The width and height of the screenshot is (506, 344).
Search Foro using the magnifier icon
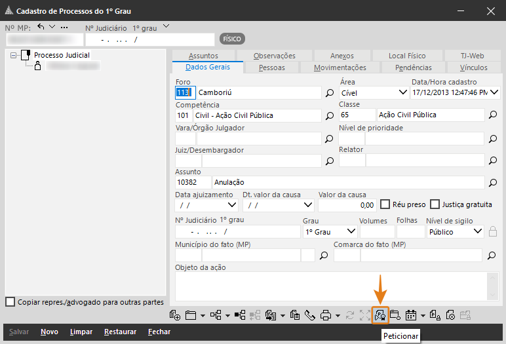[330, 93]
